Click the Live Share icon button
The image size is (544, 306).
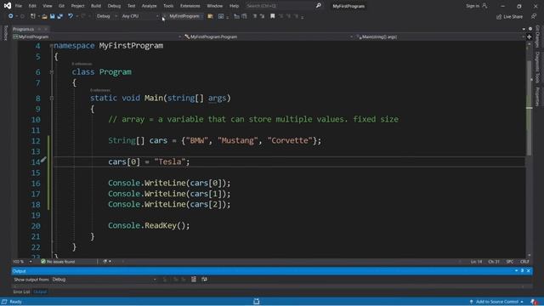(x=509, y=17)
